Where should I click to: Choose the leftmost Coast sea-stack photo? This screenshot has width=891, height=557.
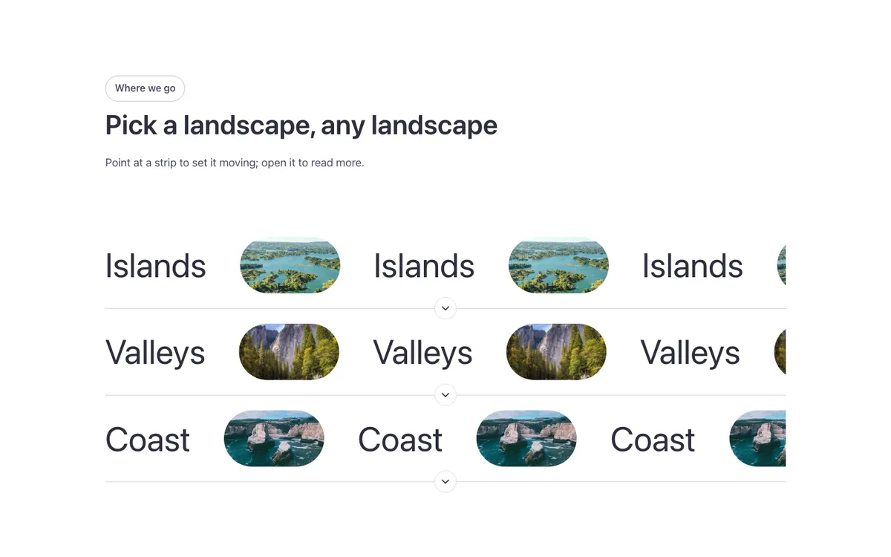[x=274, y=439]
